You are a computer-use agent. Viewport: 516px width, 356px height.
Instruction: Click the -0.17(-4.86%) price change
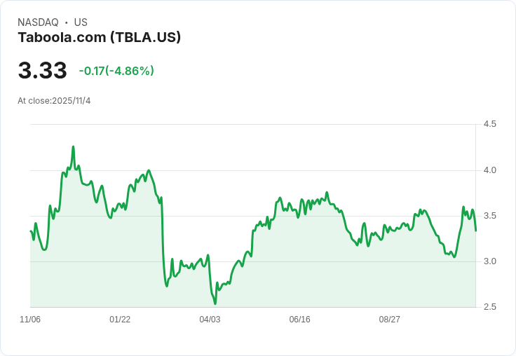point(116,71)
